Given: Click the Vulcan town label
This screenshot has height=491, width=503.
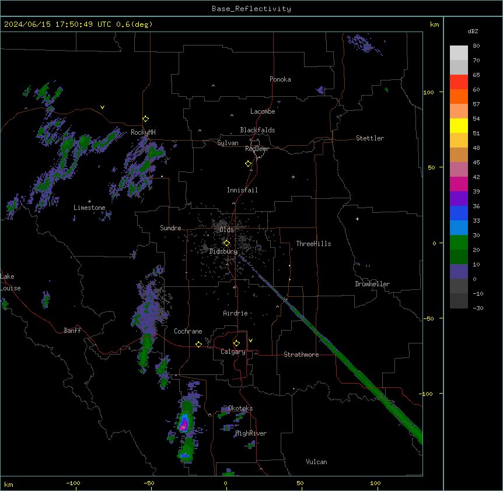Looking at the screenshot, I should 316,462.
